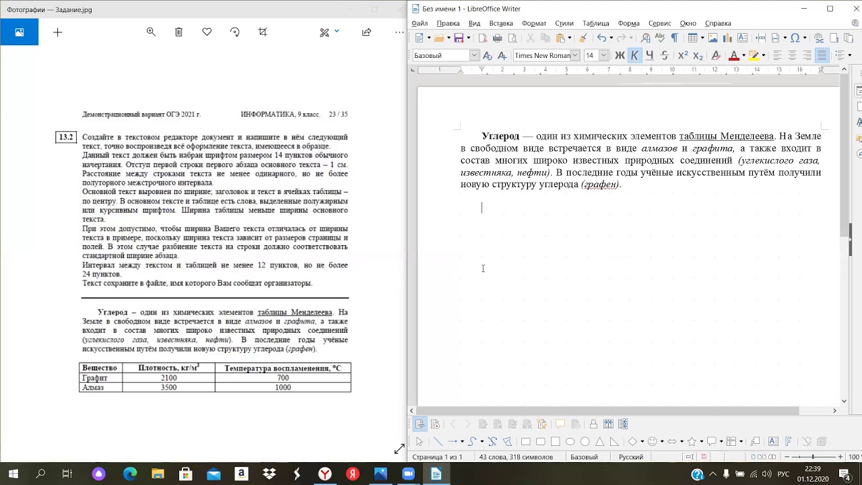This screenshot has width=862, height=485.
Task: Open the table icon dropdown arrow
Action: point(702,38)
